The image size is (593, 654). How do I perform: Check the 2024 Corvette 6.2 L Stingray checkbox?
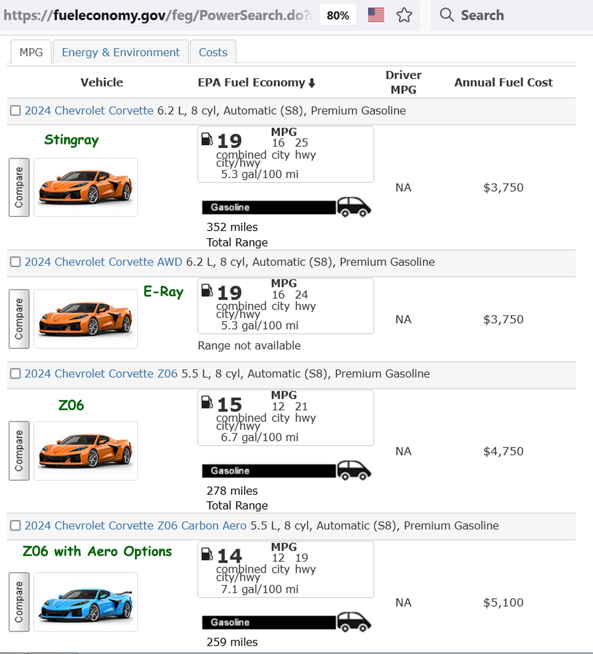(16, 111)
